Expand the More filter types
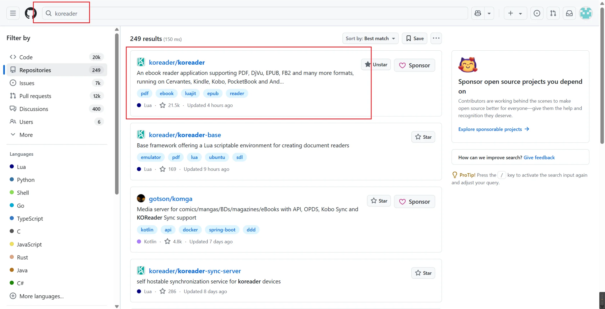 (57, 135)
